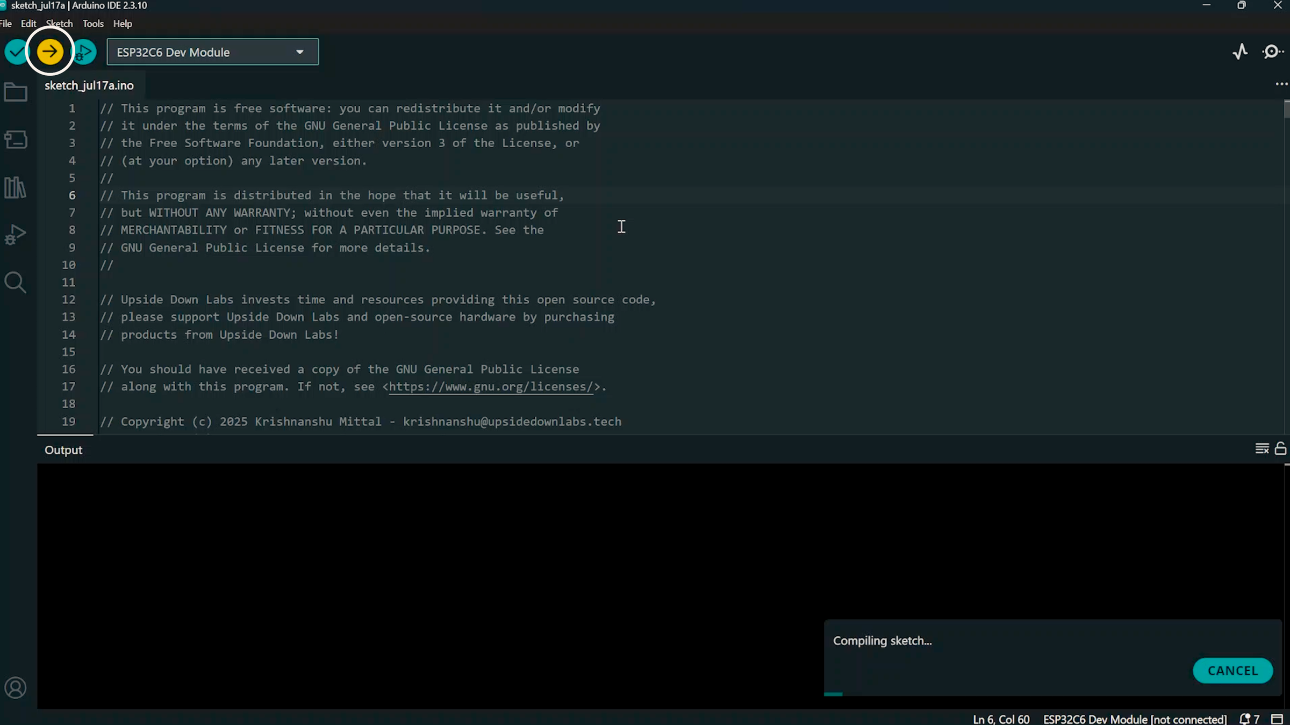Click the Verify checkmark button
The image size is (1290, 725).
[x=16, y=52]
